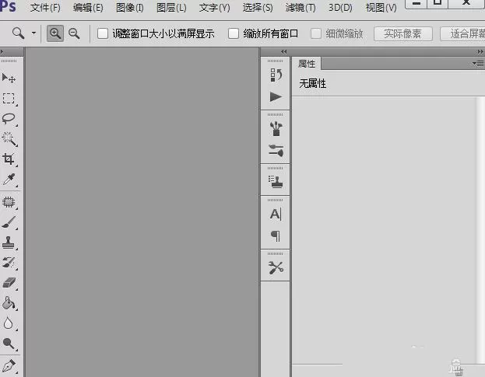Select the Blur tool
Image resolution: width=485 pixels, height=377 pixels.
coord(9,323)
